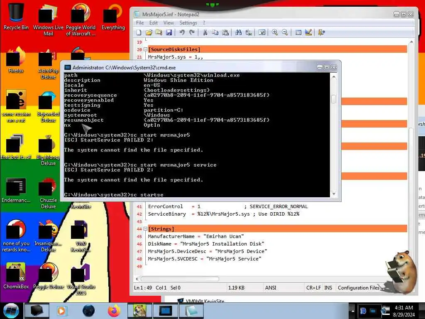Click the ChomikBox hamster taskbar button
Viewport: 425px width, 319px height.
[139, 311]
